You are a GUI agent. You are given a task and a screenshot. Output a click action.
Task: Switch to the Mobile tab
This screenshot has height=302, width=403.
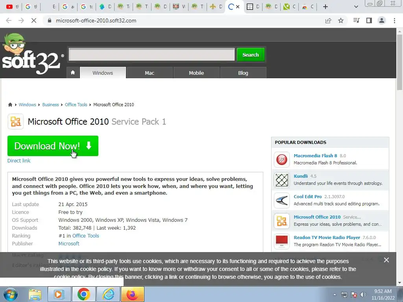pyautogui.click(x=196, y=73)
